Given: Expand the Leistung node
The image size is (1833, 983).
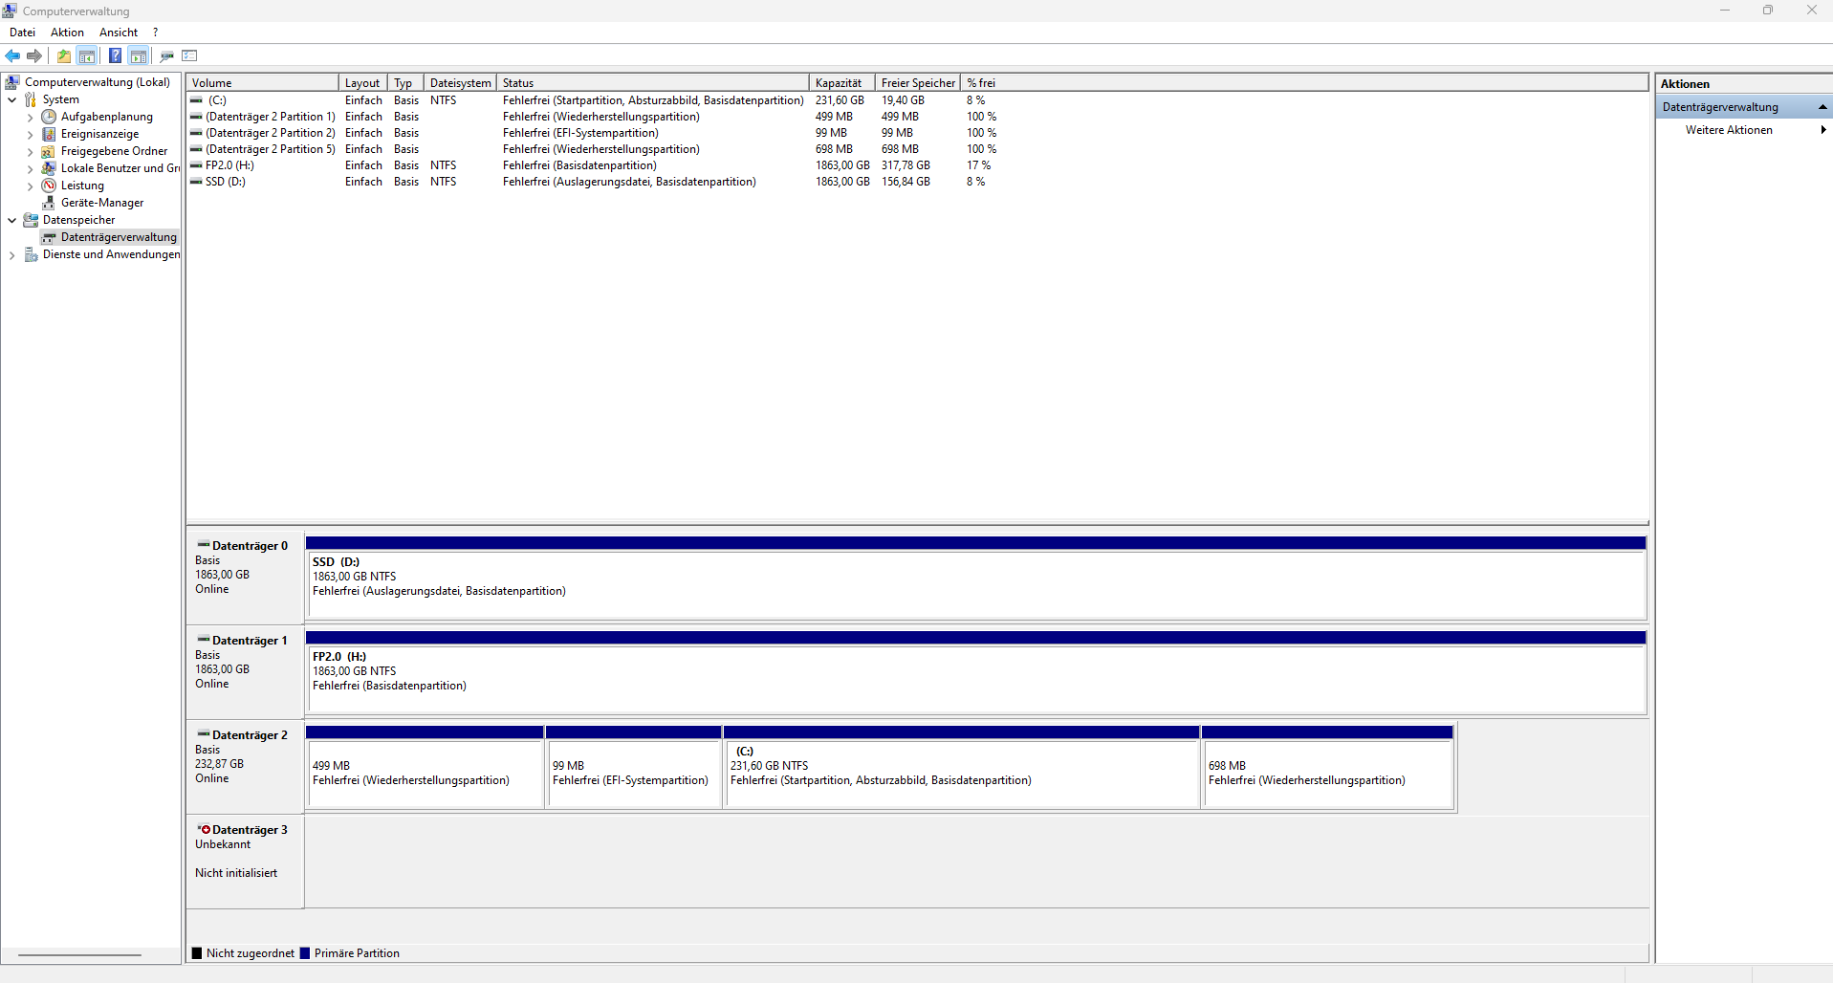Looking at the screenshot, I should pos(30,186).
